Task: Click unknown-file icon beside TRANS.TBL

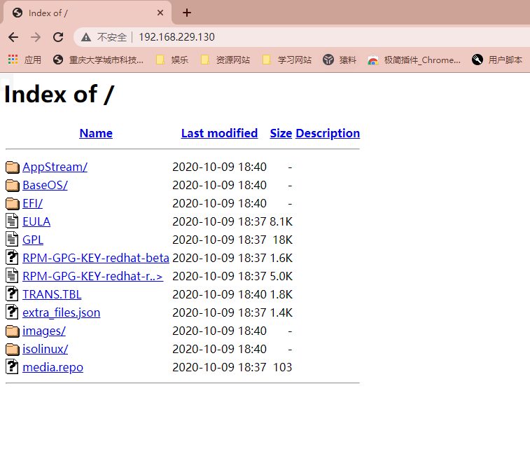Action: tap(12, 294)
